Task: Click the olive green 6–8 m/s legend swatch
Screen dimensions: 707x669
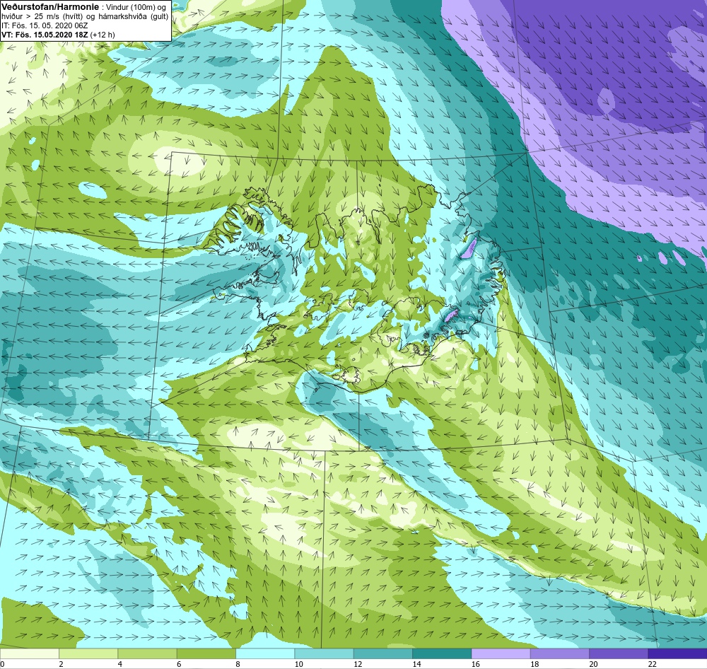Action: pyautogui.click(x=206, y=653)
